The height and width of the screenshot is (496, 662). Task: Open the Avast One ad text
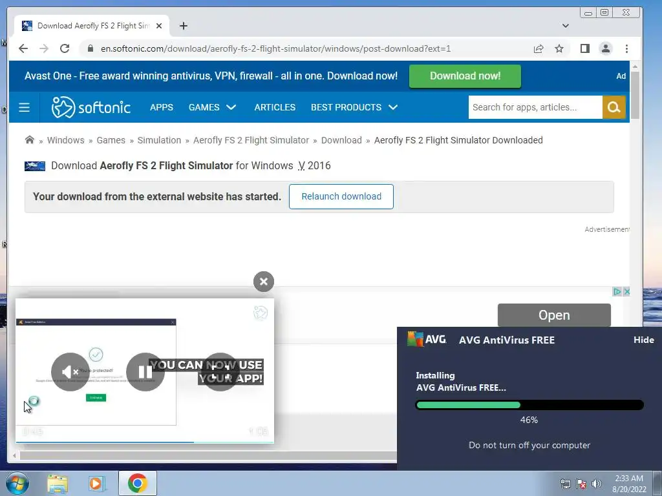(x=211, y=76)
